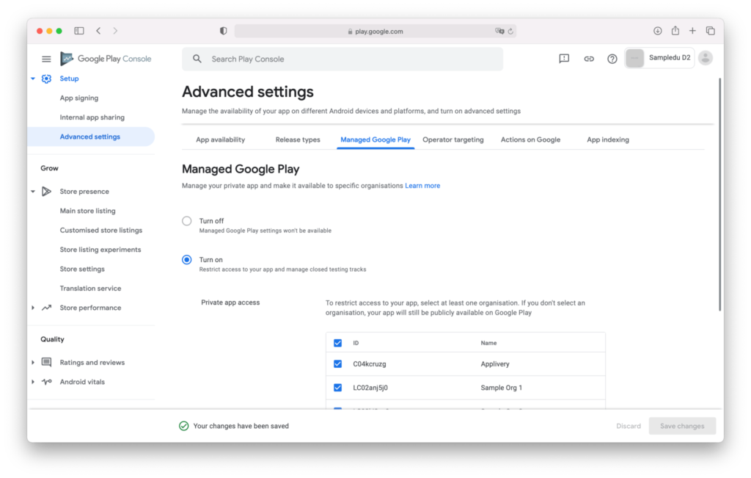This screenshot has height=478, width=751.
Task: Expand the Store performance section
Action: click(32, 308)
